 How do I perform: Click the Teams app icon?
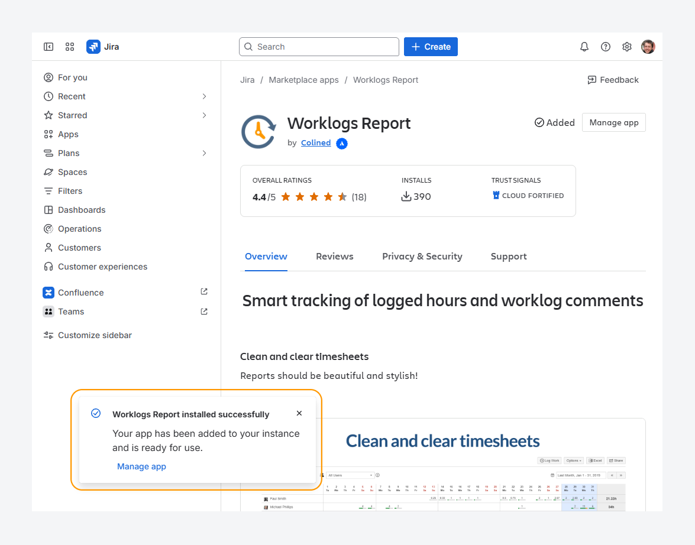point(49,312)
